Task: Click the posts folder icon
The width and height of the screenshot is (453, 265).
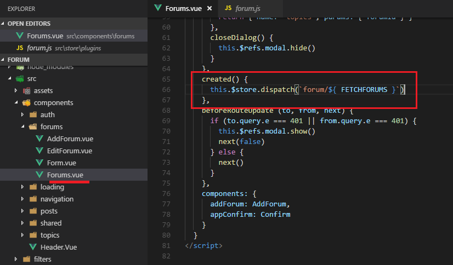Action: click(x=33, y=211)
